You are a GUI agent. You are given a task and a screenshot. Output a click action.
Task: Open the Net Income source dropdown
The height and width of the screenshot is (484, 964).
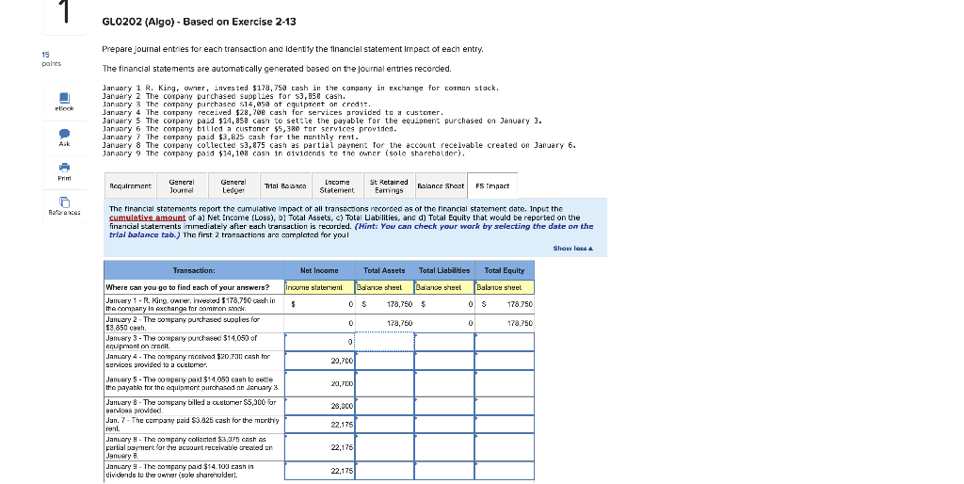[319, 287]
